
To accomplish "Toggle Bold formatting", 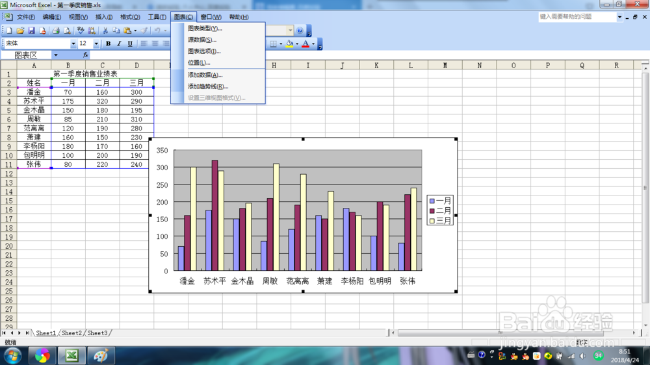I will (108, 44).
